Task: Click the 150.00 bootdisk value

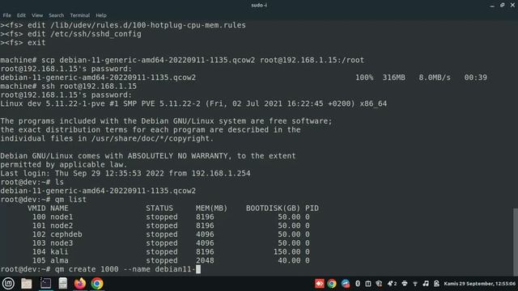Action: pos(287,251)
